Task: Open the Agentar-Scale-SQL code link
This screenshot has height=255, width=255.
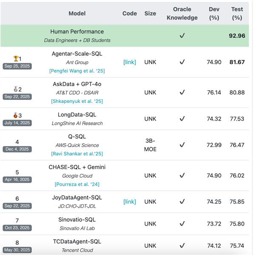Action: [x=130, y=62]
